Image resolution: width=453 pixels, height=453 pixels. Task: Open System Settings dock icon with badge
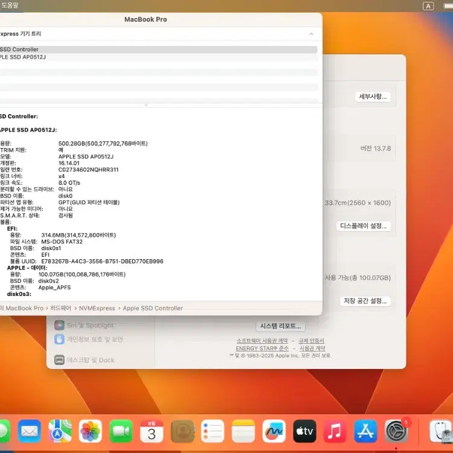[x=396, y=431]
